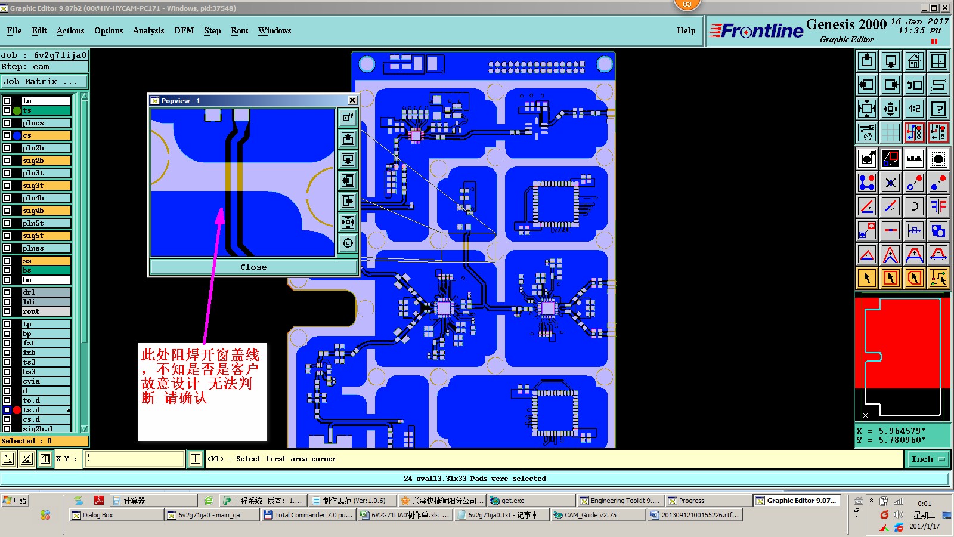Select the polygon area select tool
This screenshot has width=954, height=537.
914,277
